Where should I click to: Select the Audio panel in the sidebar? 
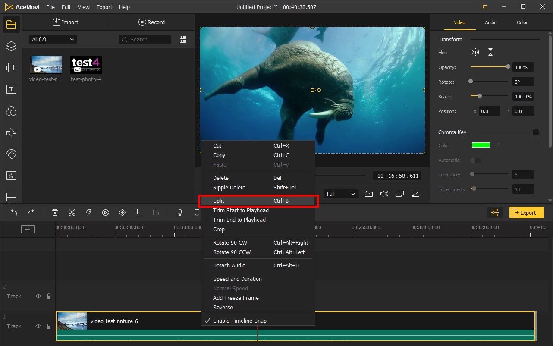[11, 68]
